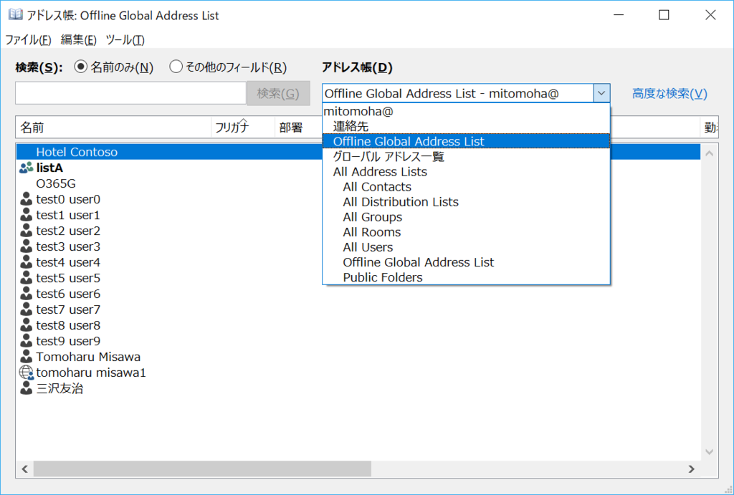Click the listA distribution group icon
The width and height of the screenshot is (734, 495).
(x=27, y=168)
